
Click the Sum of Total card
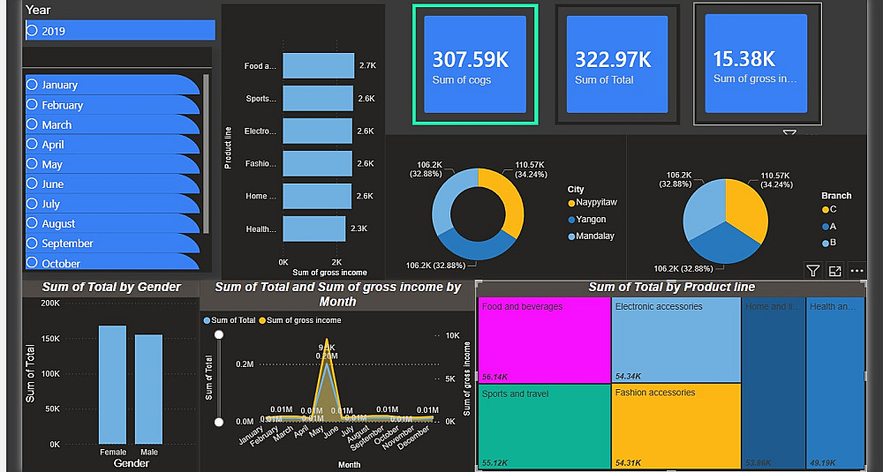[x=617, y=64]
